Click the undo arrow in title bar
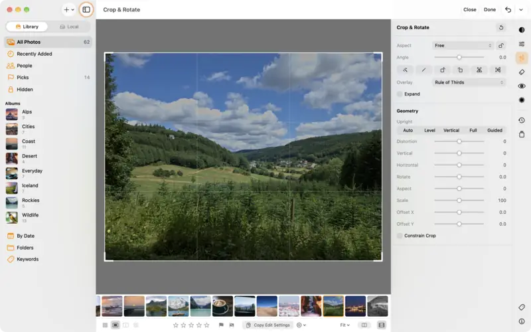 pos(508,9)
